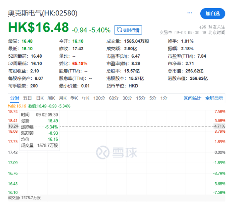
Task: Open the 周K chart tab
Action: pos(51,98)
